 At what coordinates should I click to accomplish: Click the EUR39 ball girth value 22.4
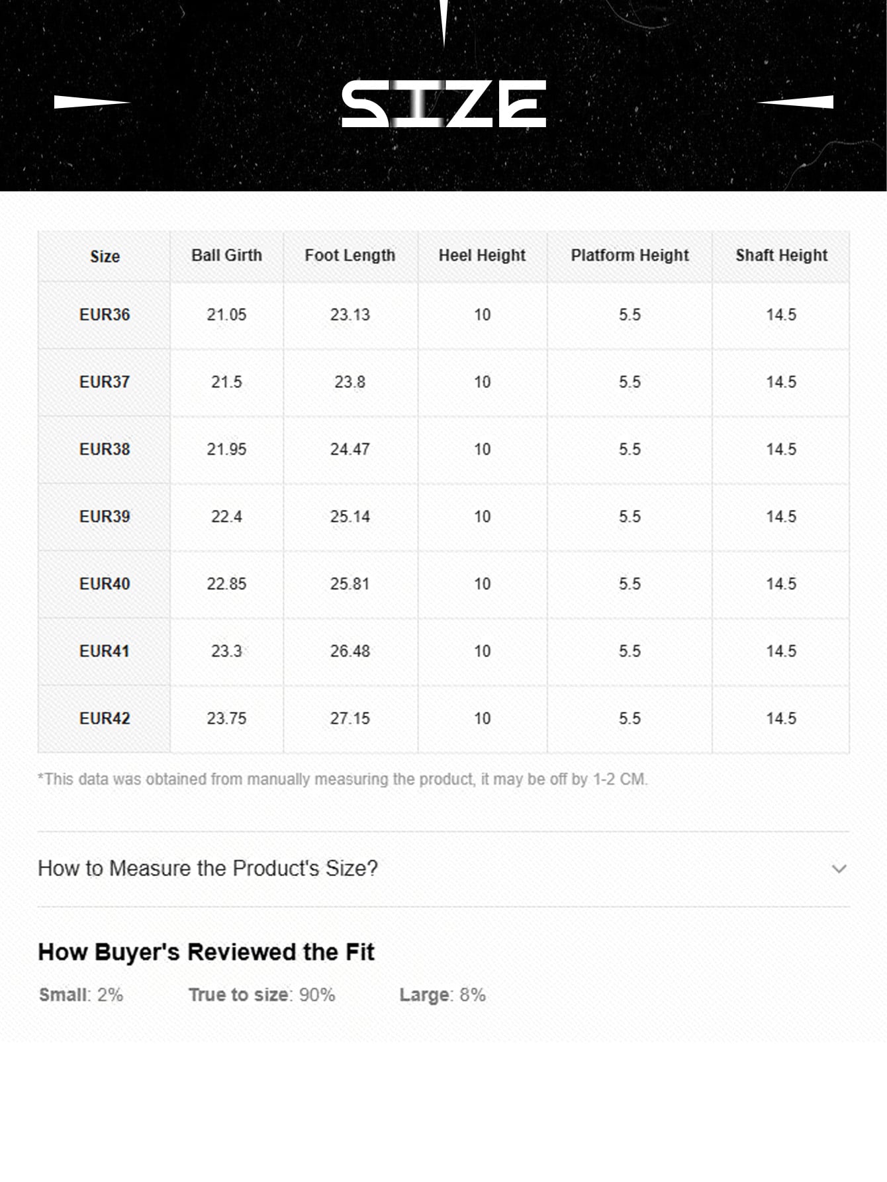(x=226, y=517)
